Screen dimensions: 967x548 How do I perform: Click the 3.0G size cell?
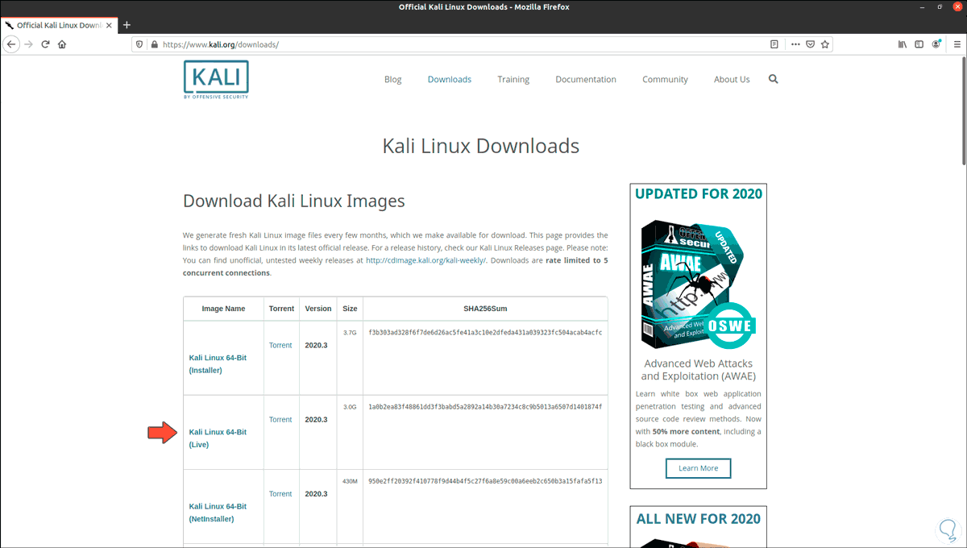pyautogui.click(x=350, y=407)
